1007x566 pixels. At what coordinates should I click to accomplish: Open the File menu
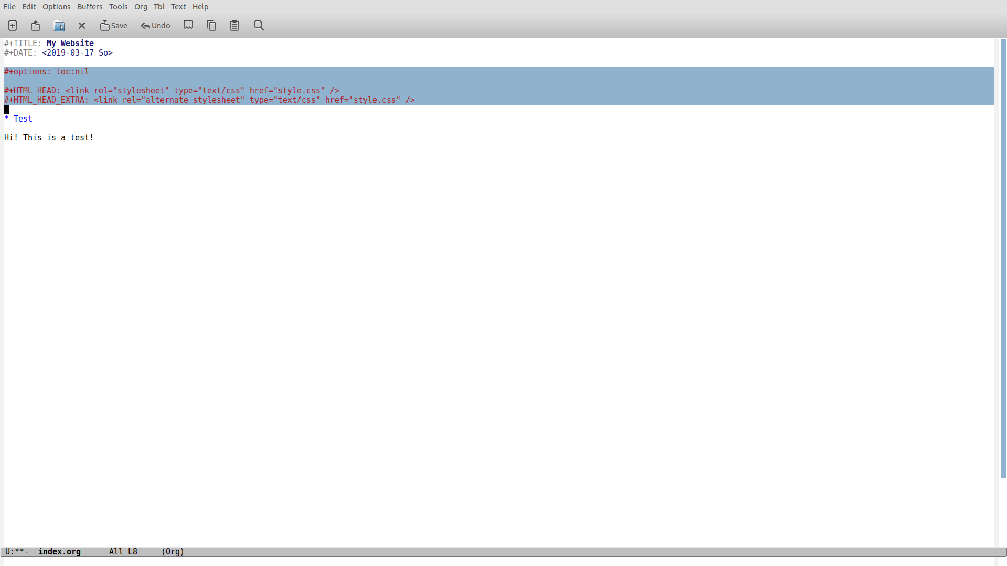(9, 7)
